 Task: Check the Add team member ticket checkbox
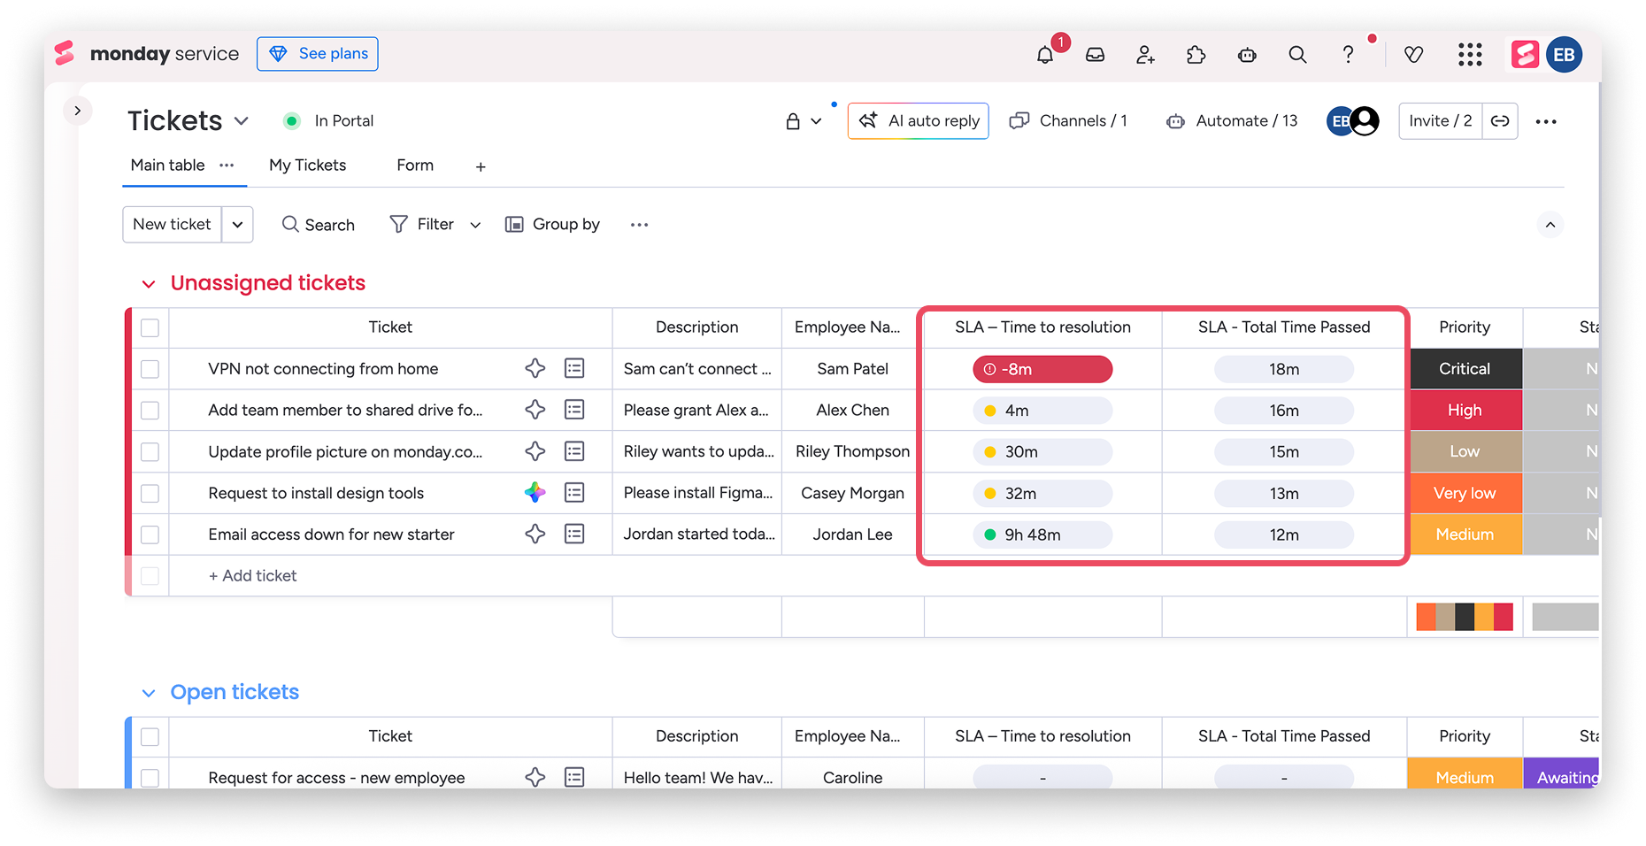pos(150,411)
